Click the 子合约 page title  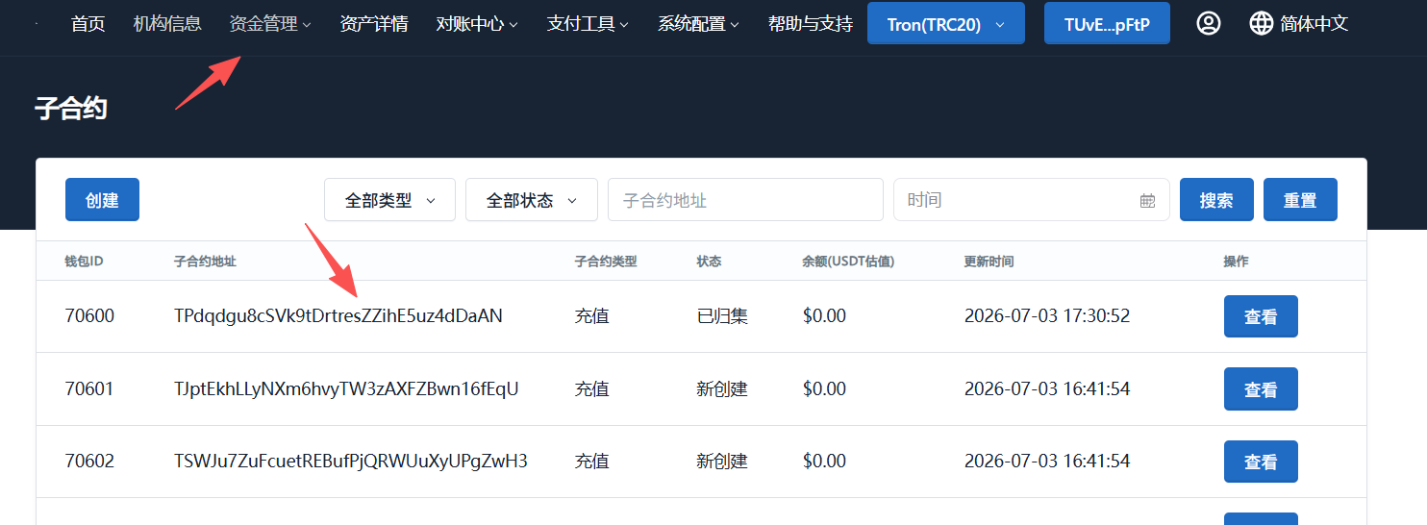(71, 108)
